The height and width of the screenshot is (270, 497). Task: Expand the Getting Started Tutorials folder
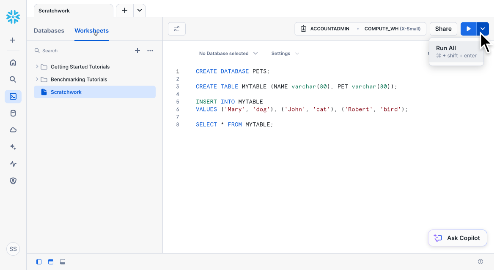(38, 67)
